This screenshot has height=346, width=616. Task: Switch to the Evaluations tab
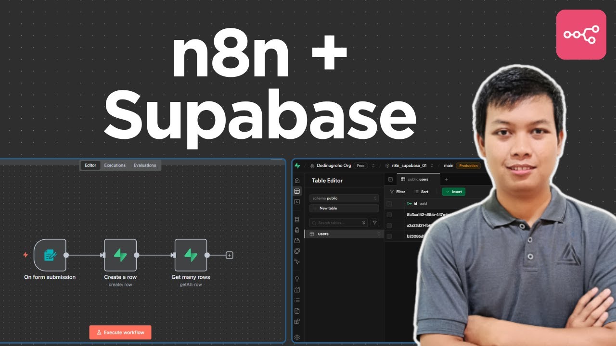point(145,165)
